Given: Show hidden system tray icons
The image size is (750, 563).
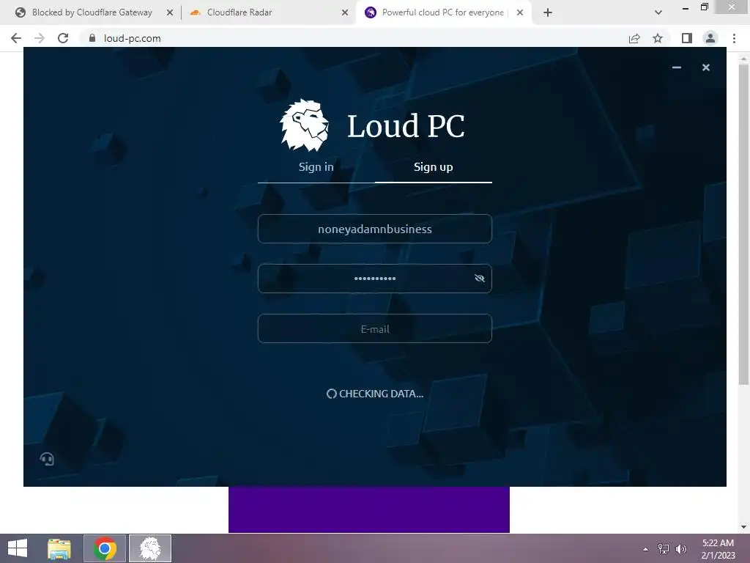Looking at the screenshot, I should pos(646,549).
